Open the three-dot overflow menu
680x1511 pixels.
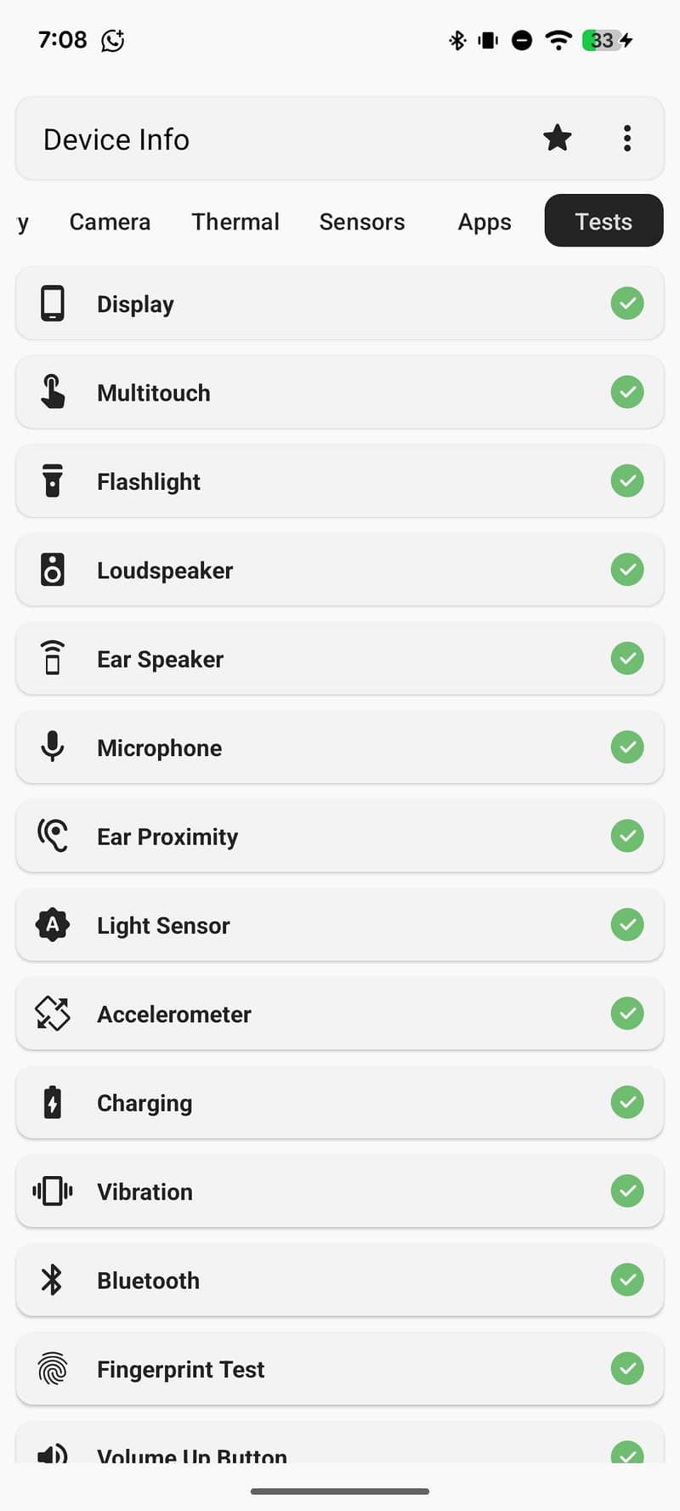point(627,139)
